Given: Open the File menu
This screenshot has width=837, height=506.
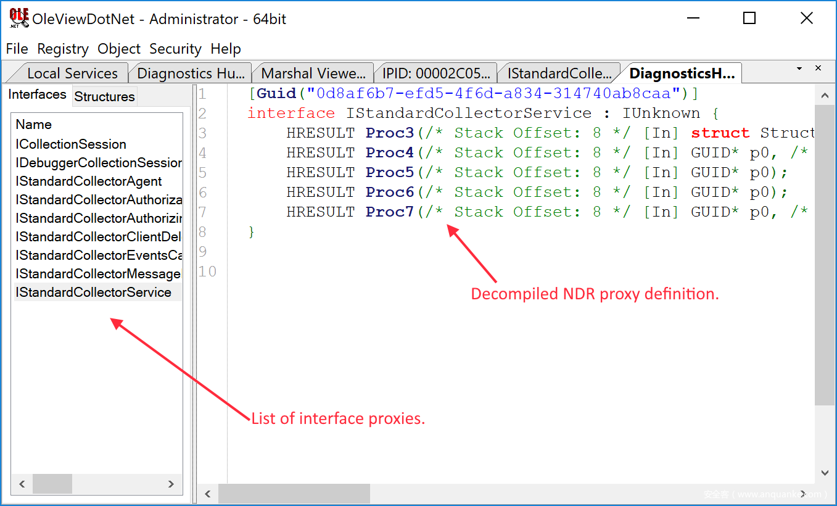Looking at the screenshot, I should click(x=17, y=49).
